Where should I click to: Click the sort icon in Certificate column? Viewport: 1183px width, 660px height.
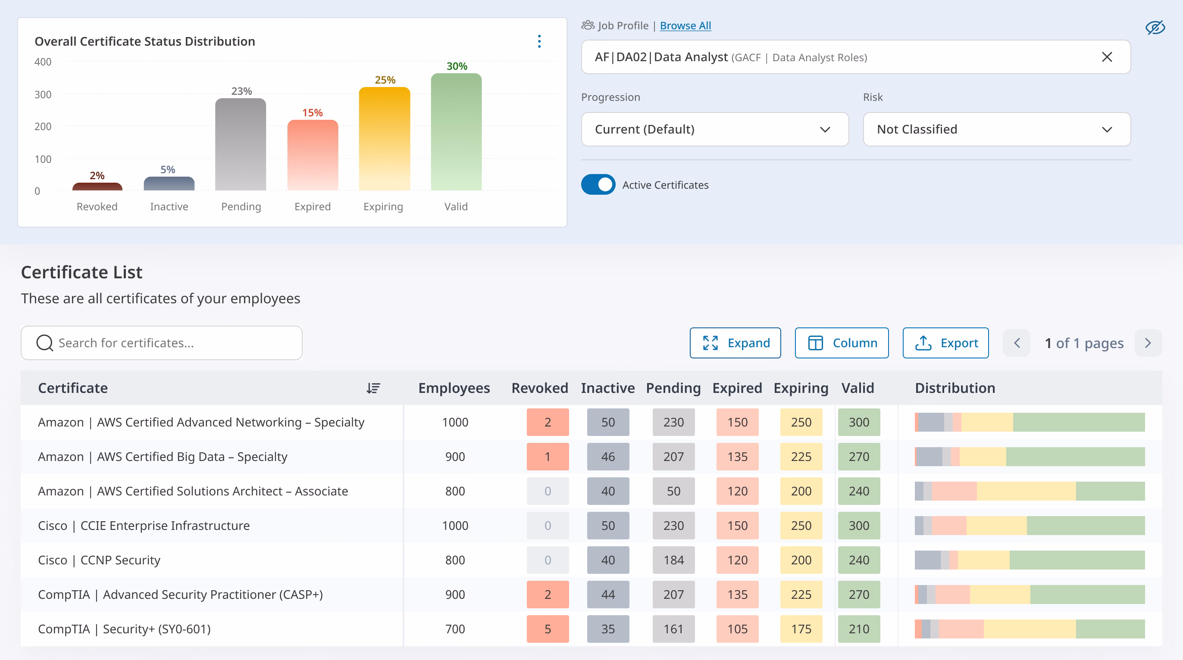tap(373, 388)
